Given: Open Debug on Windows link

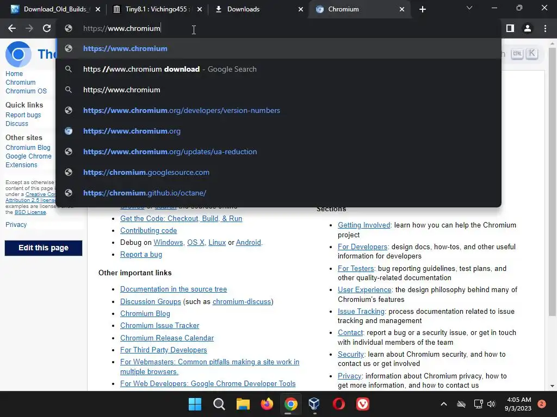Looking at the screenshot, I should pos(168,243).
